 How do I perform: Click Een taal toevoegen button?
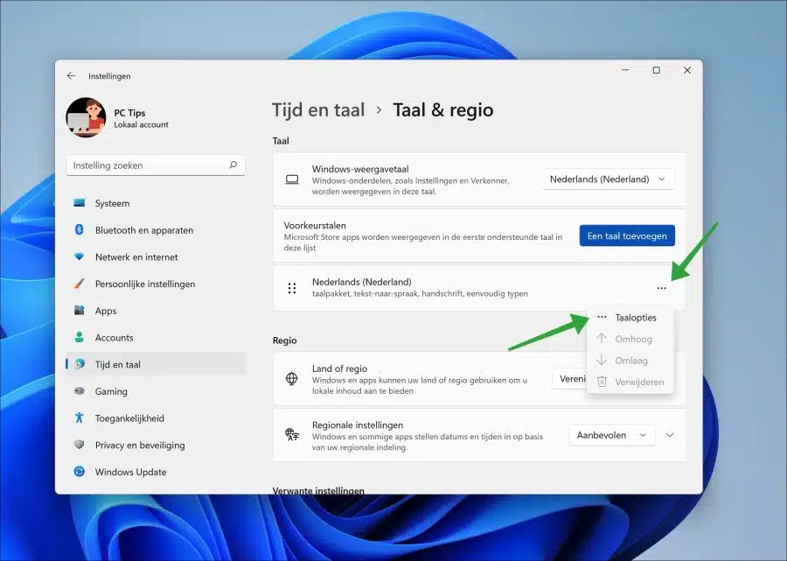tap(627, 235)
